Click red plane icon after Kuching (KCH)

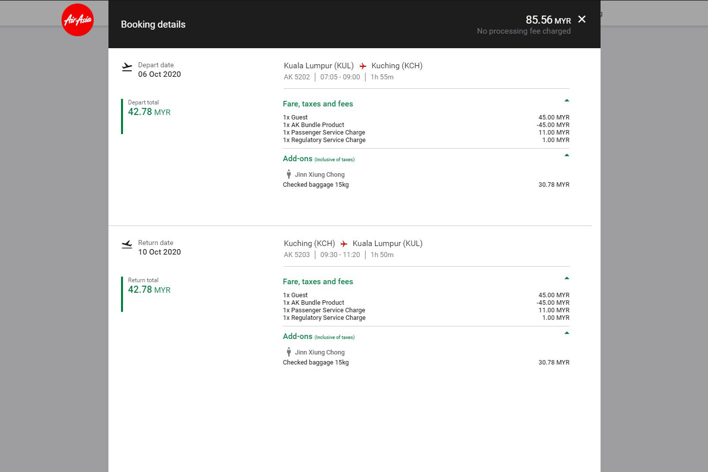(x=344, y=244)
